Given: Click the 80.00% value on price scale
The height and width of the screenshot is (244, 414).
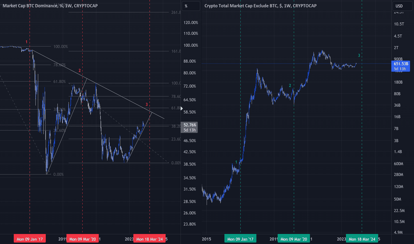Looking at the screenshot, I should click(190, 73).
